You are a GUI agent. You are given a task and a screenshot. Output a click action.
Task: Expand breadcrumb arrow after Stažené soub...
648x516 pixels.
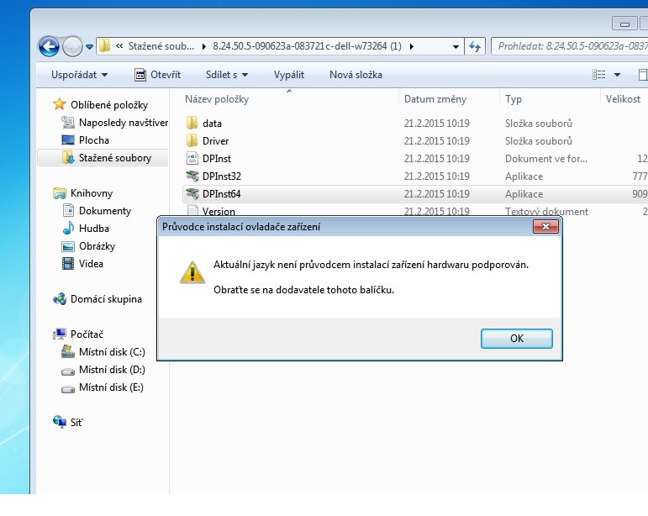pyautogui.click(x=203, y=47)
